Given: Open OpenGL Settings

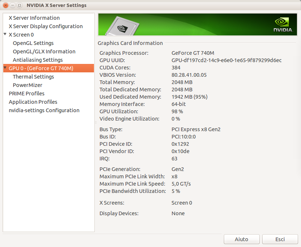Looking at the screenshot, I should 33,43.
